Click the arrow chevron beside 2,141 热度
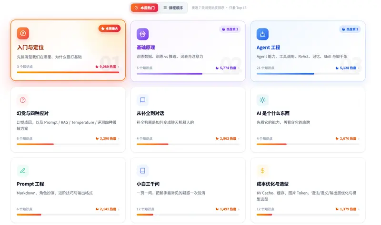 tap(119, 209)
